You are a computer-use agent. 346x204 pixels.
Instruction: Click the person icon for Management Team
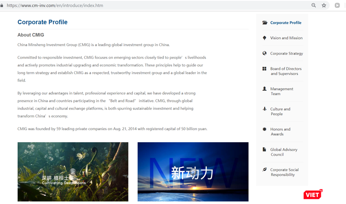pos(264,89)
